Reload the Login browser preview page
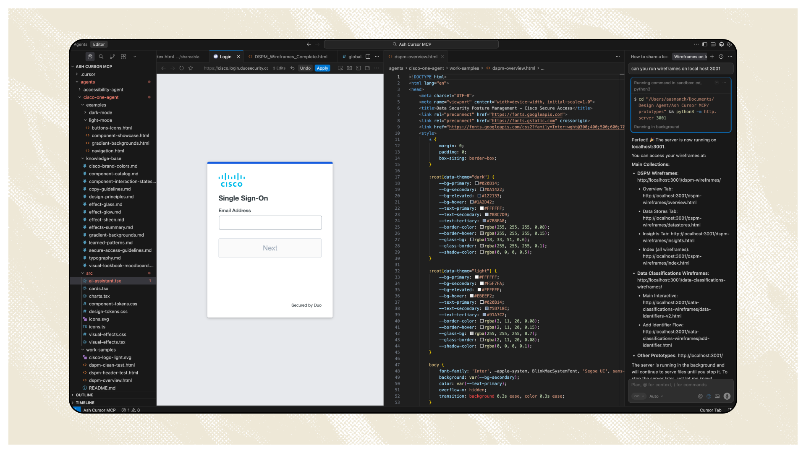 click(x=181, y=68)
